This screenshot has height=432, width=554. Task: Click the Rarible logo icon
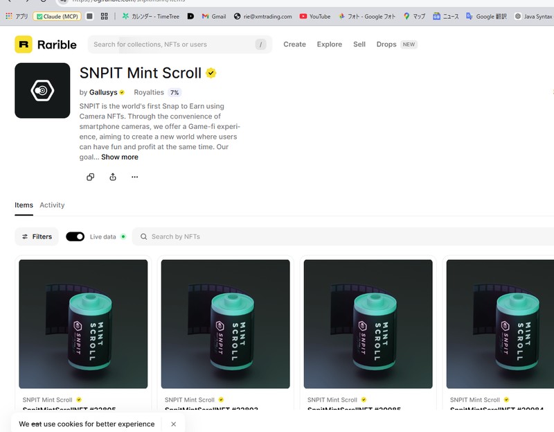pyautogui.click(x=24, y=44)
